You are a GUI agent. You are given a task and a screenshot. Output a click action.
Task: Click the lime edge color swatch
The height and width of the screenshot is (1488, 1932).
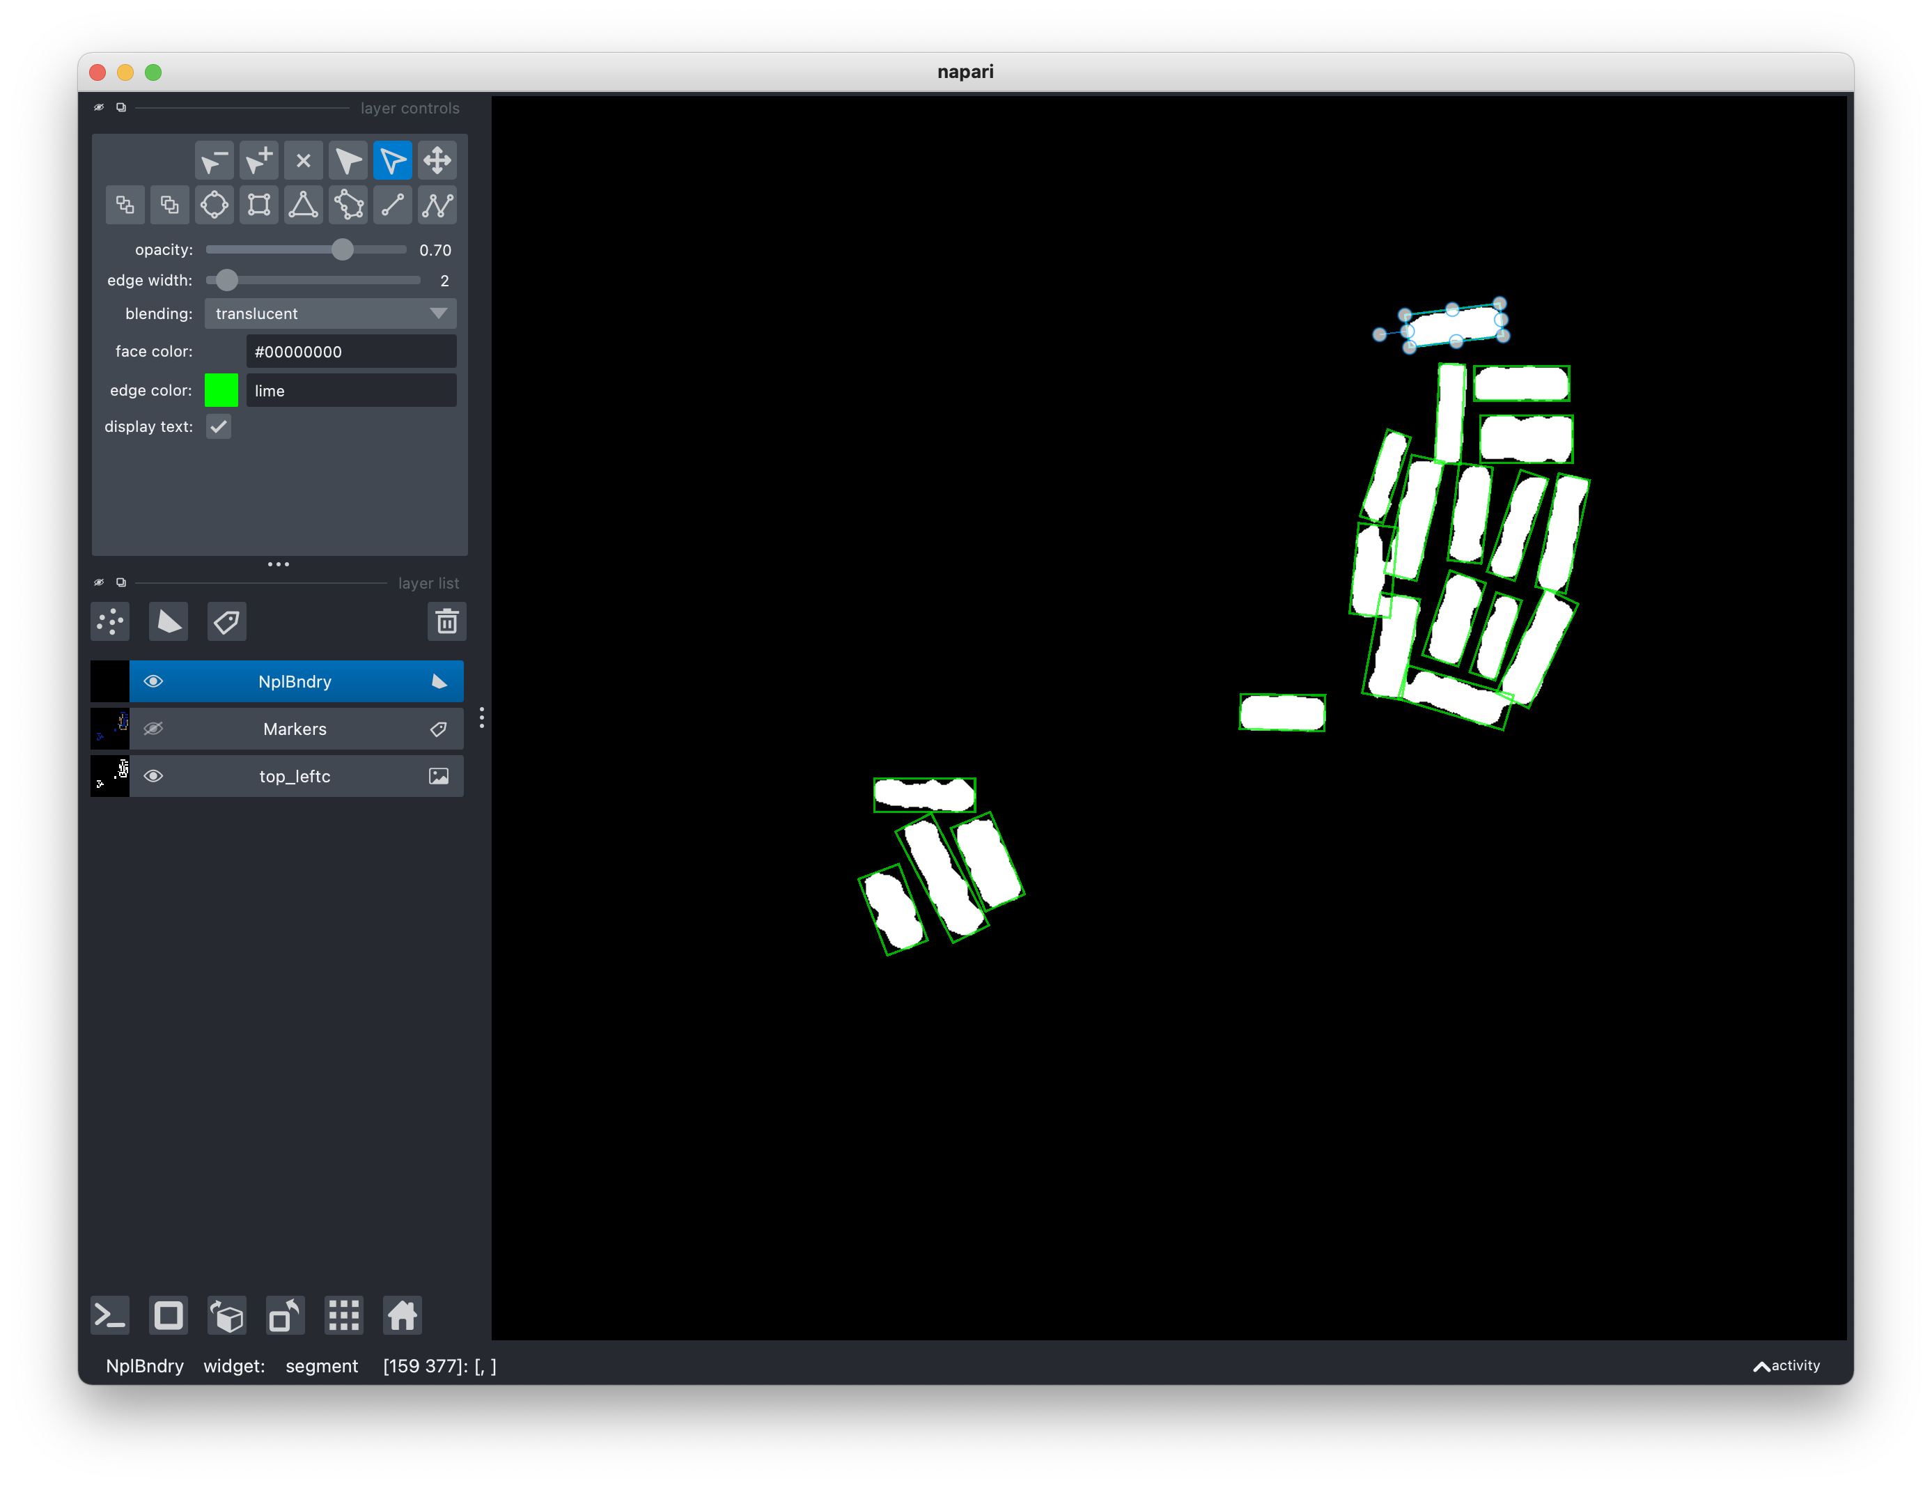[x=221, y=390]
